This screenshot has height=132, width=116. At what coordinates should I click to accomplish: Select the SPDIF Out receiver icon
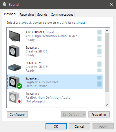pos(14,67)
